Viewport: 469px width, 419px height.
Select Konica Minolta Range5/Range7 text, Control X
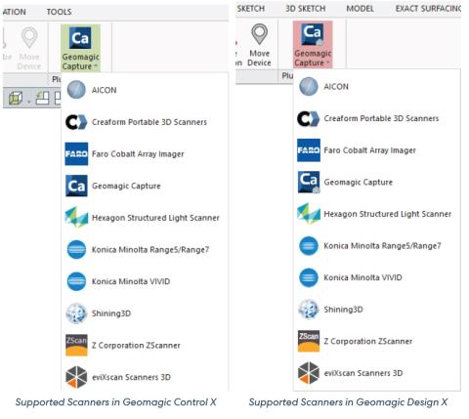pos(150,250)
